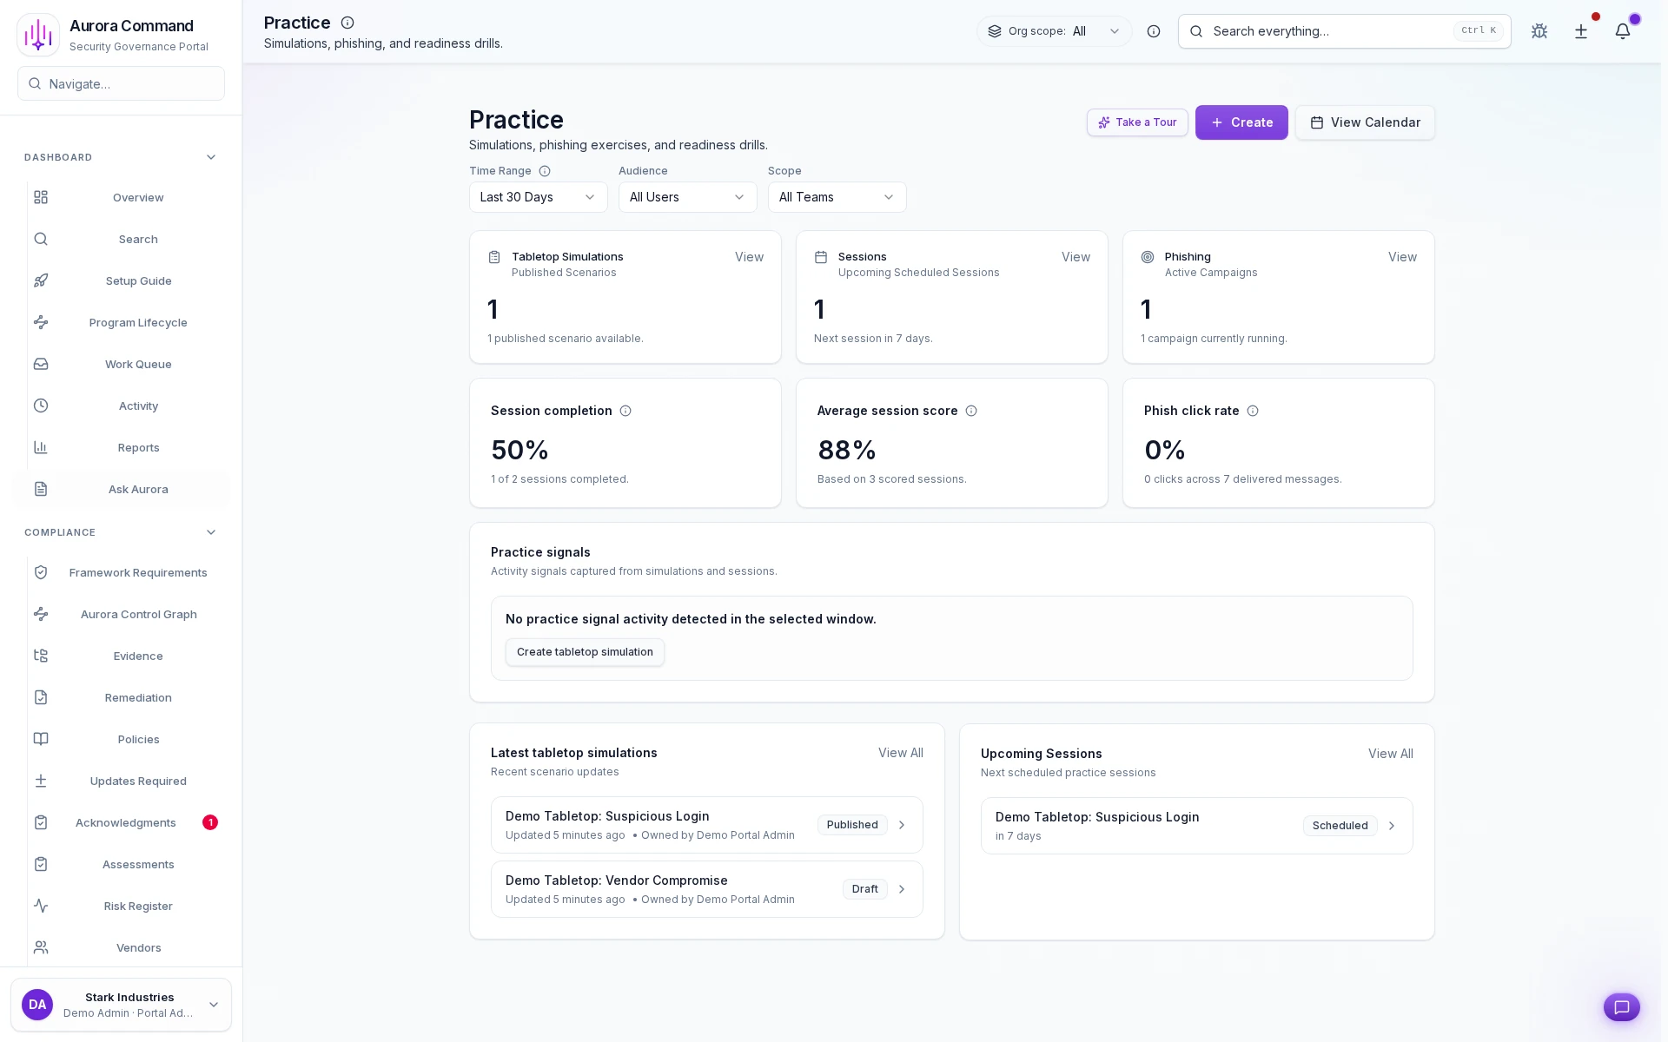This screenshot has height=1042, width=1668.
Task: Expand the Org scope selector
Action: [x=1054, y=31]
